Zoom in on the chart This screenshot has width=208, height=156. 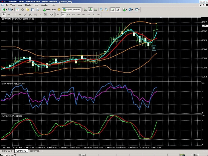coord(102,10)
